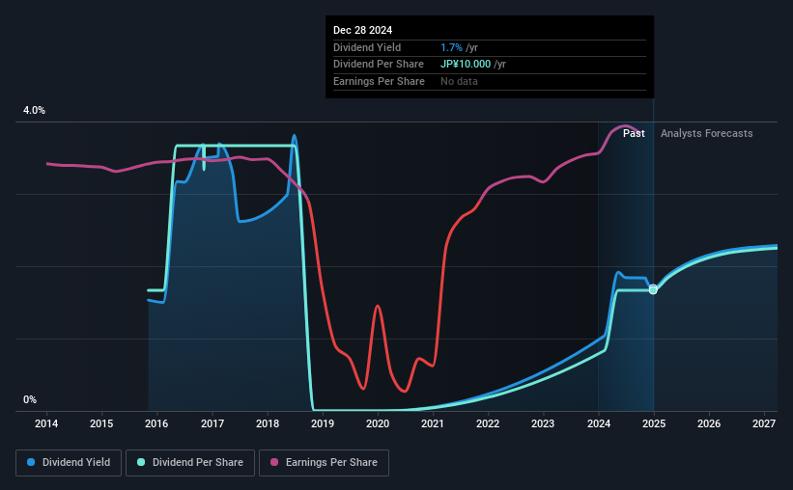The width and height of the screenshot is (793, 490).
Task: Click 'Dividend Per Share' row label in tooltip
Action: (379, 65)
